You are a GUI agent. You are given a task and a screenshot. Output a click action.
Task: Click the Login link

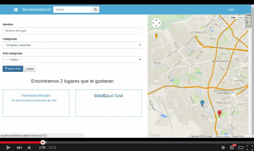231,10
